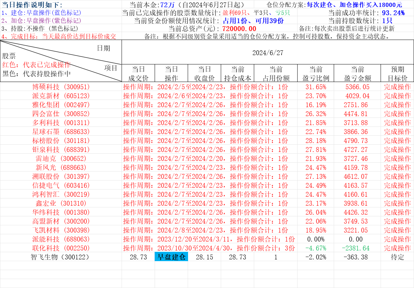The width and height of the screenshot is (414, 288).
Task: Click the 占用1份、可用39份 usage value
Action: [253, 21]
